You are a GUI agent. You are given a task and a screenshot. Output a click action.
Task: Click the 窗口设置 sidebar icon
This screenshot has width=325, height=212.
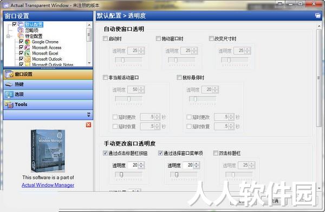pos(9,74)
